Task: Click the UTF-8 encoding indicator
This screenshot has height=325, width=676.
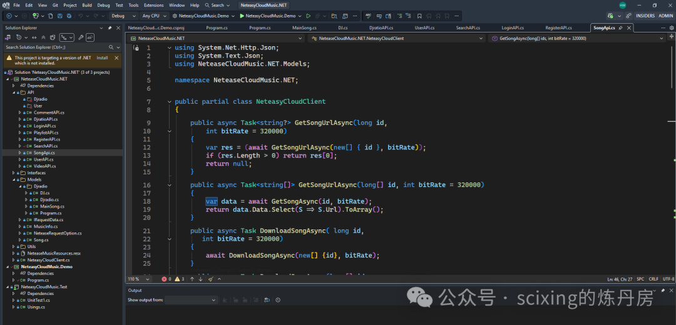Action: (668, 279)
